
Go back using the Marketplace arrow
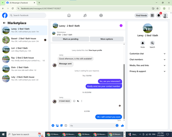point(4,23)
